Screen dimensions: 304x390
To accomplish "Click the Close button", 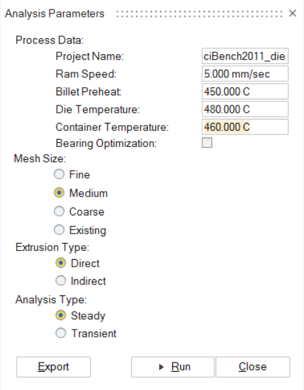I will [252, 367].
